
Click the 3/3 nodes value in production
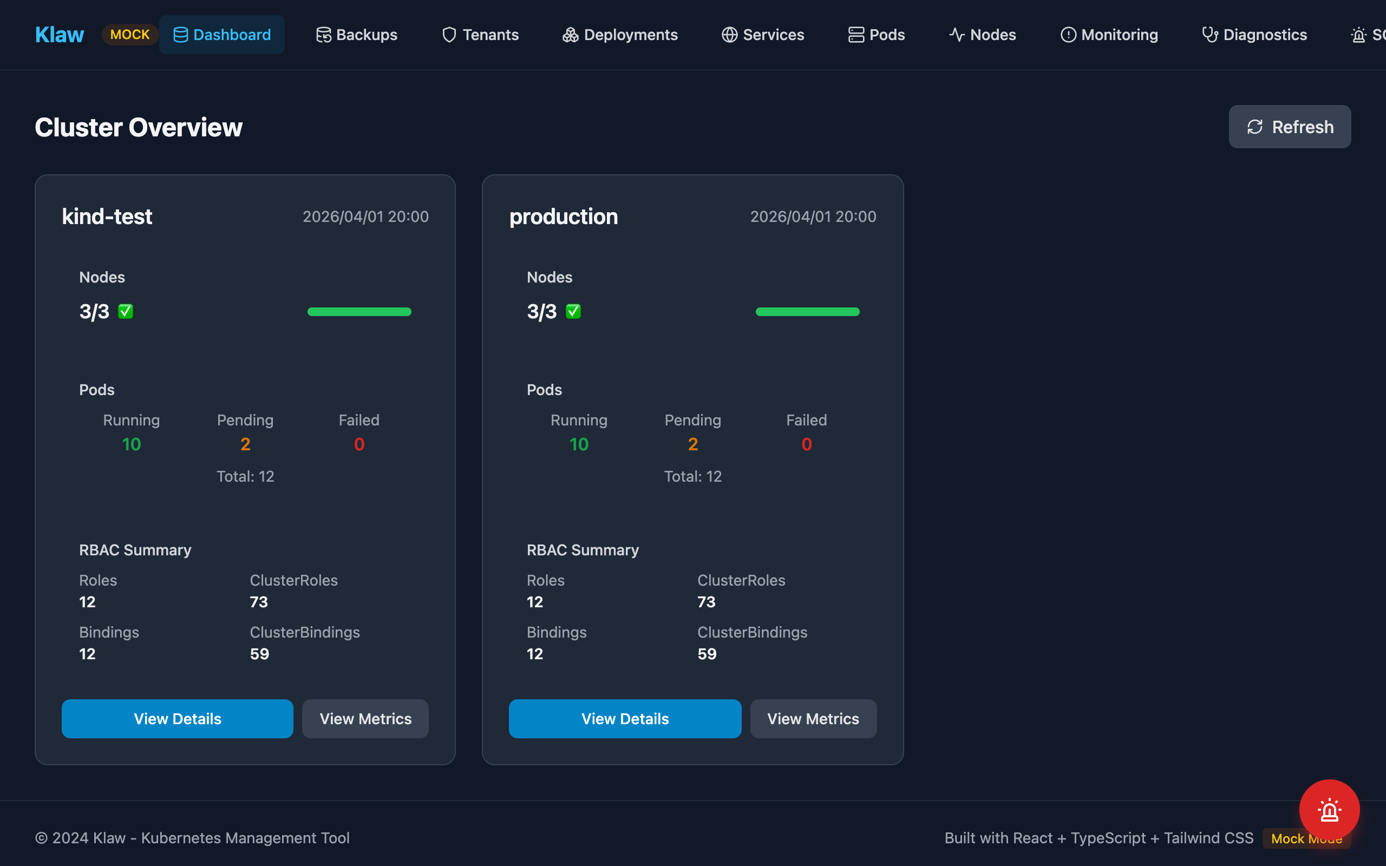click(542, 312)
